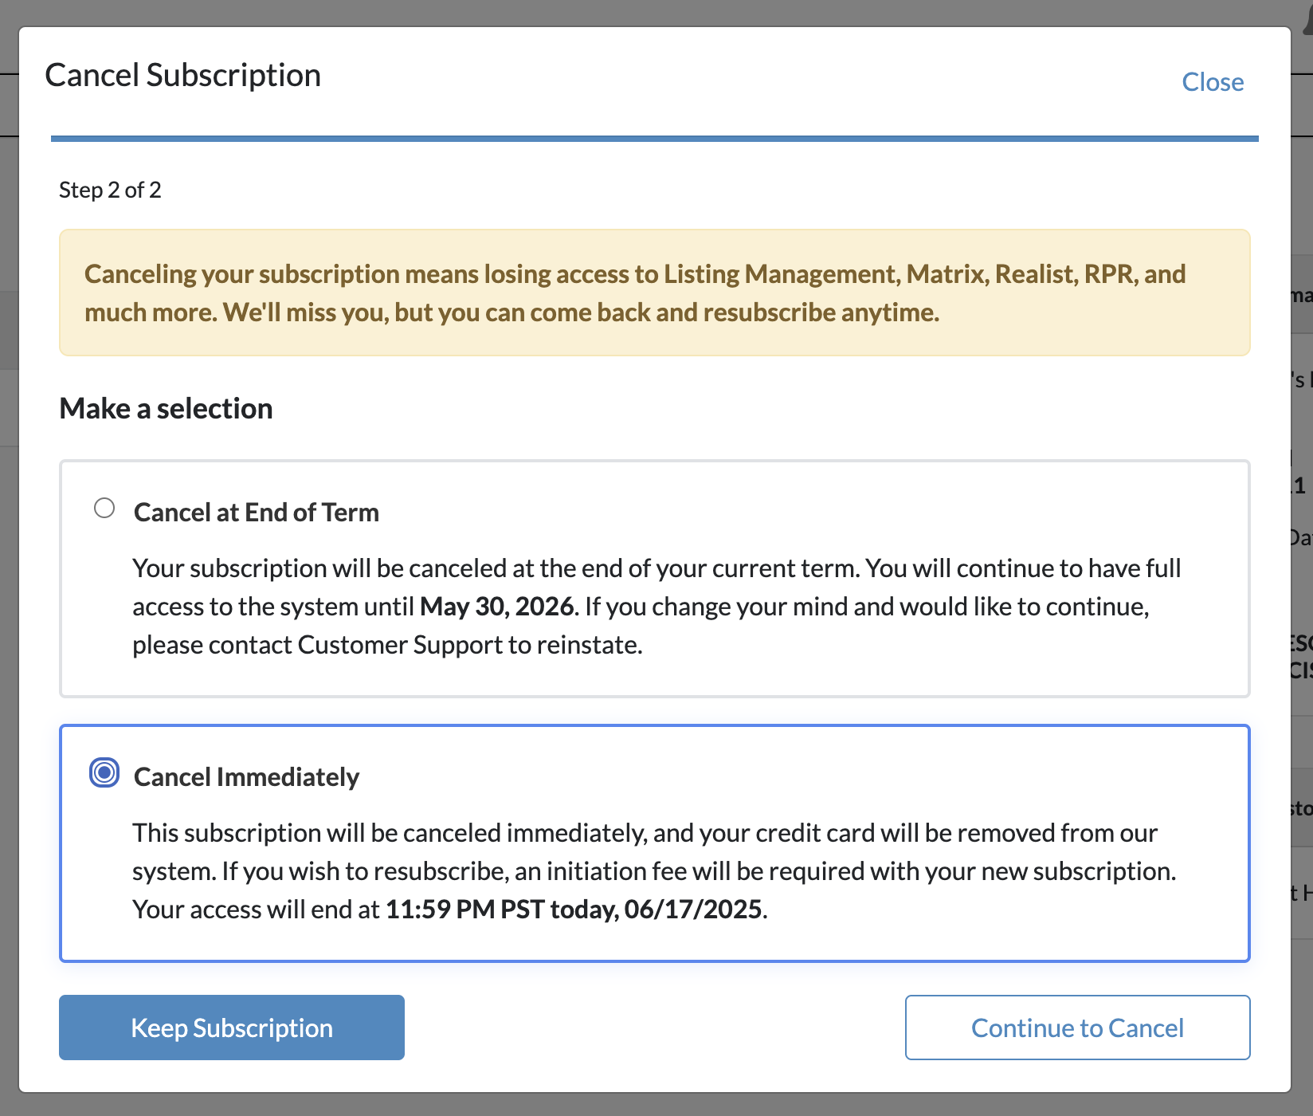Click the Cancel at End of Term label
Screen dimensions: 1313x1116
(x=256, y=512)
